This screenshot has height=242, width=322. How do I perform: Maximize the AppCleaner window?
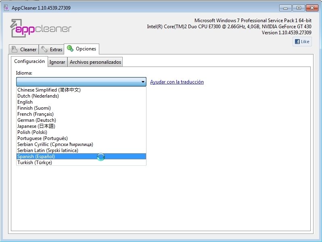tap(299, 8)
